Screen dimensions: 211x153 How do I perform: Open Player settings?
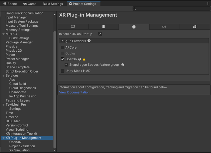point(10,55)
